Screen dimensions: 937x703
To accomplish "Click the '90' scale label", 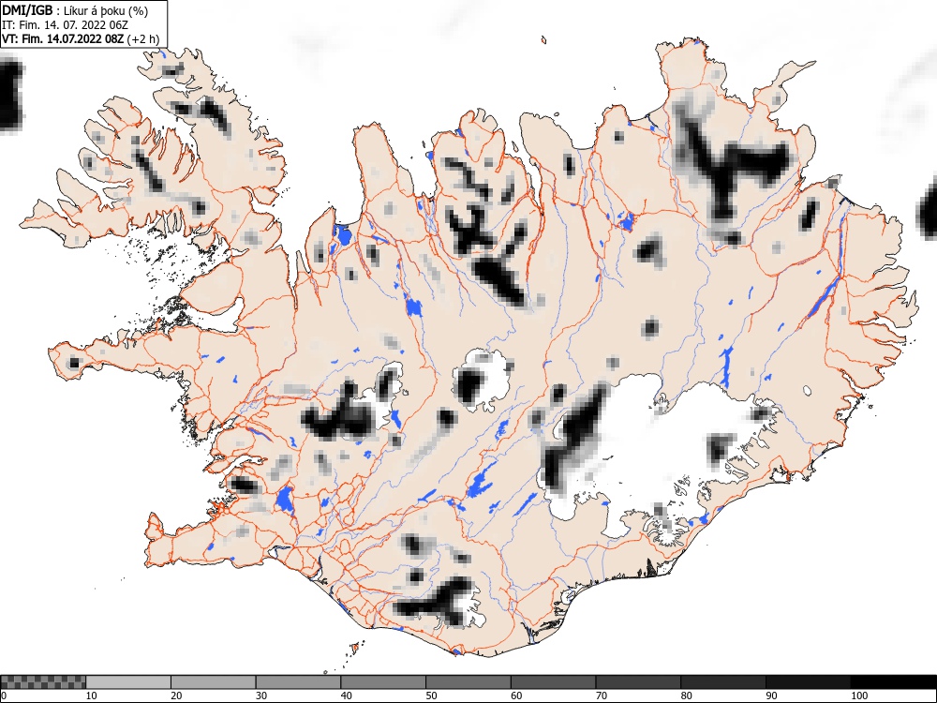I will (771, 696).
